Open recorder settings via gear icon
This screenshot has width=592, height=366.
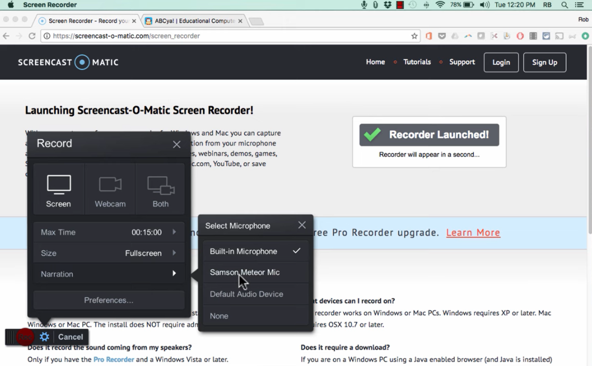[44, 337]
